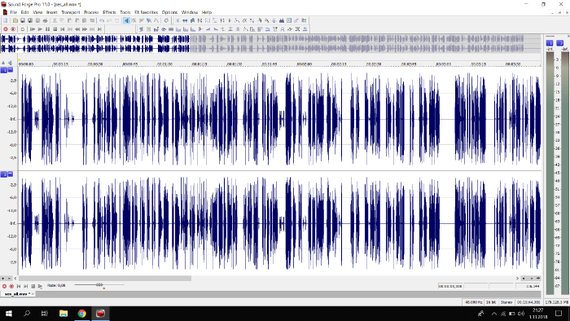Viewport: 570px width, 321px height.
Task: Click the Save disk icon in toolbar
Action: [23, 20]
